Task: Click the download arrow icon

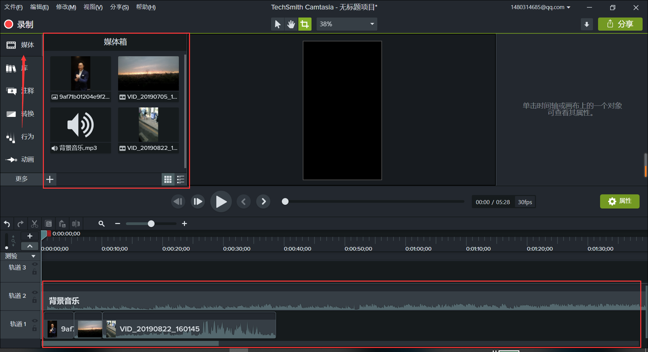Action: coord(587,24)
